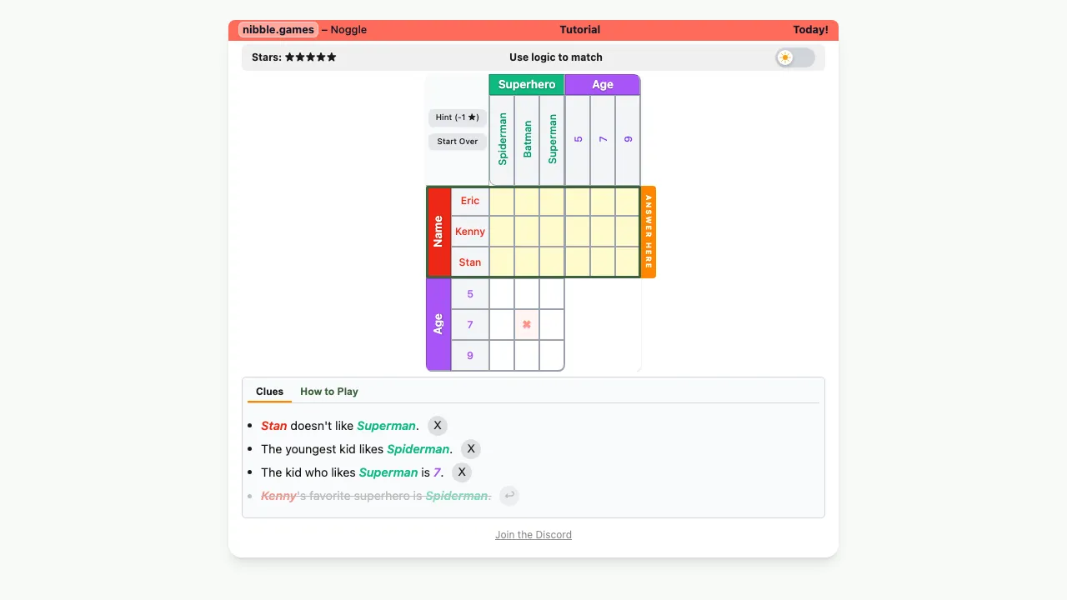This screenshot has height=600, width=1067.
Task: Mark the age 5 and Spiderman cell
Action: coord(502,294)
